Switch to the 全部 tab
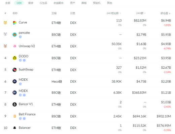Image resolution: width=175 pixels, height=134 pixels. tap(8, 3)
